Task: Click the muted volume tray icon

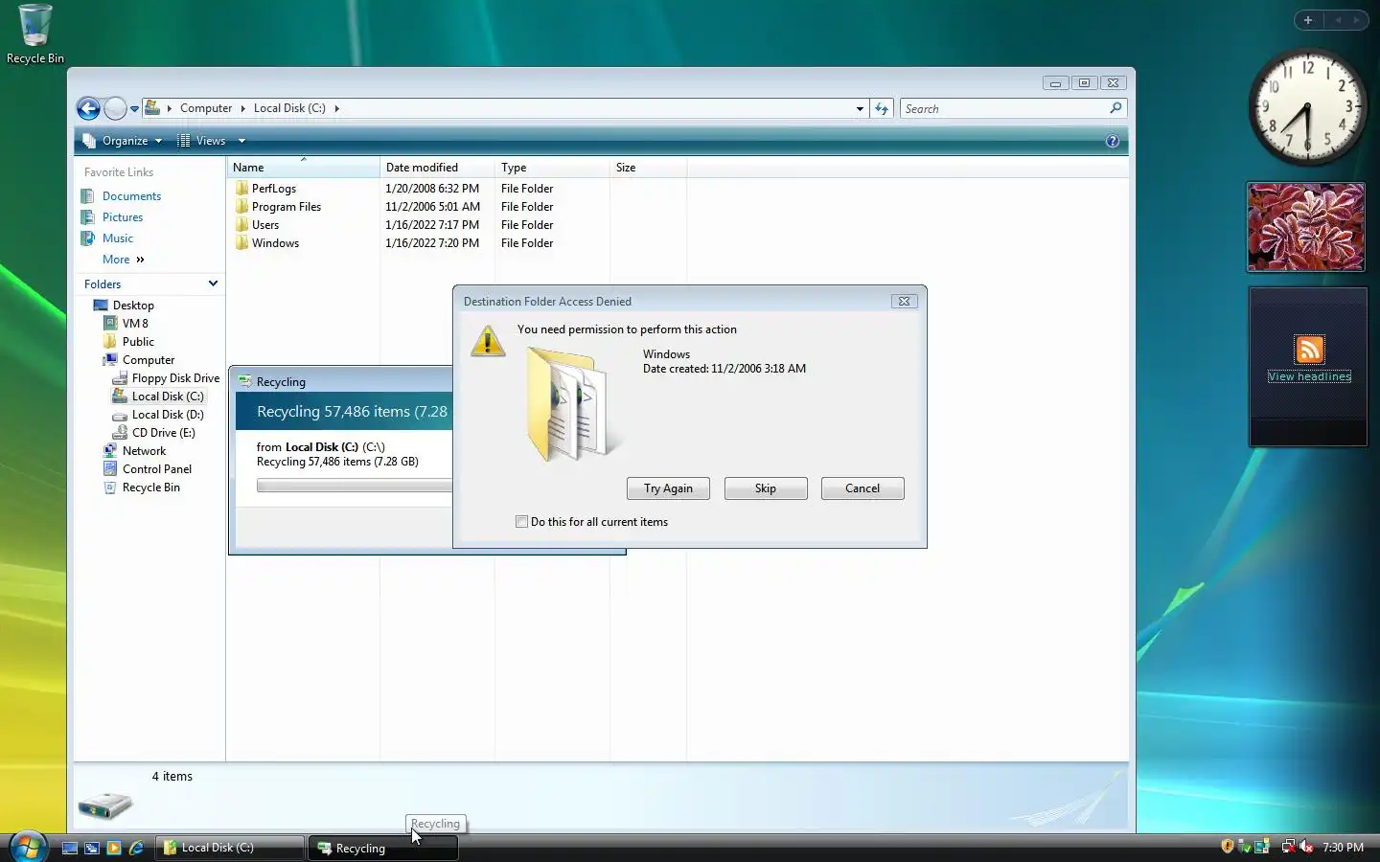Action: 1305,847
